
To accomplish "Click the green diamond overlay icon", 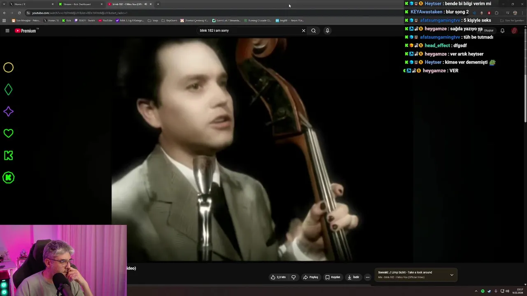I will (x=8, y=90).
